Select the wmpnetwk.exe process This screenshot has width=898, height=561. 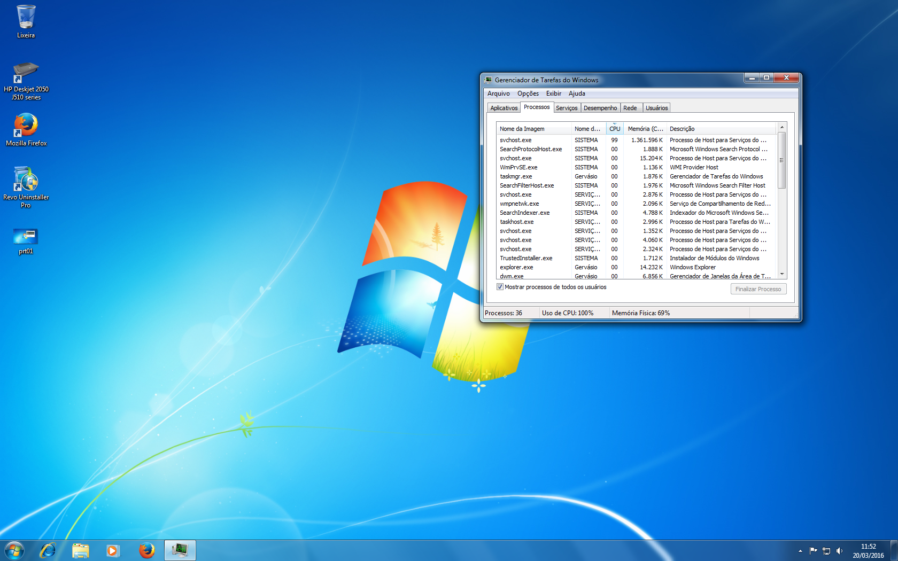click(x=636, y=204)
